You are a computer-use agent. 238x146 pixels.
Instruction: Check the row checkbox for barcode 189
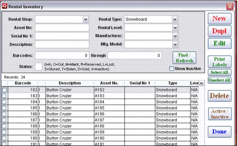click(x=4, y=132)
